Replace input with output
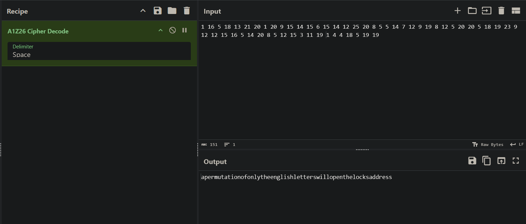526x224 pixels. [501, 161]
